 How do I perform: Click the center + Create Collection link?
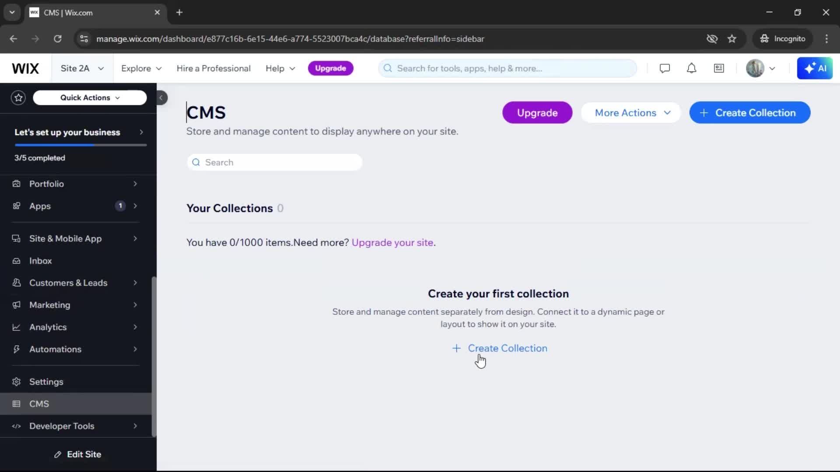[x=499, y=348]
